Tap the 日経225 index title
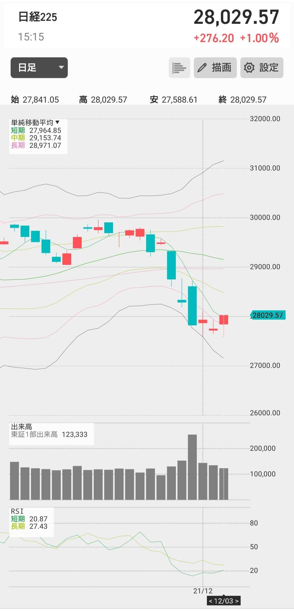Image resolution: width=294 pixels, height=611 pixels. tap(38, 17)
